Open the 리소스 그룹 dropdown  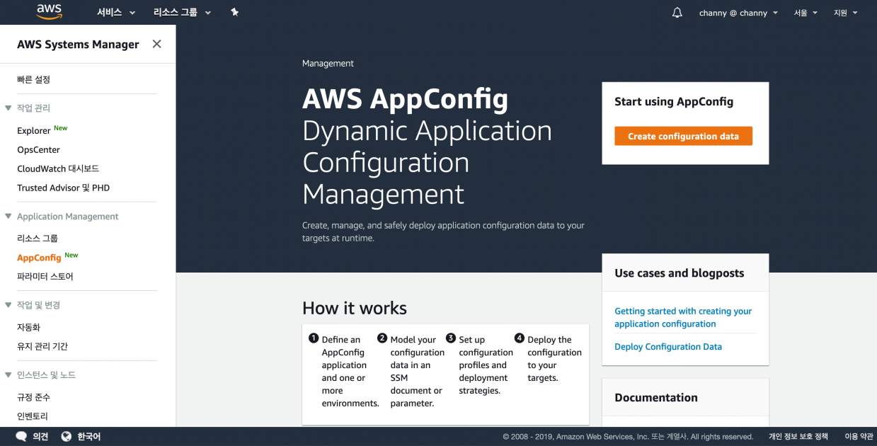[x=176, y=12]
